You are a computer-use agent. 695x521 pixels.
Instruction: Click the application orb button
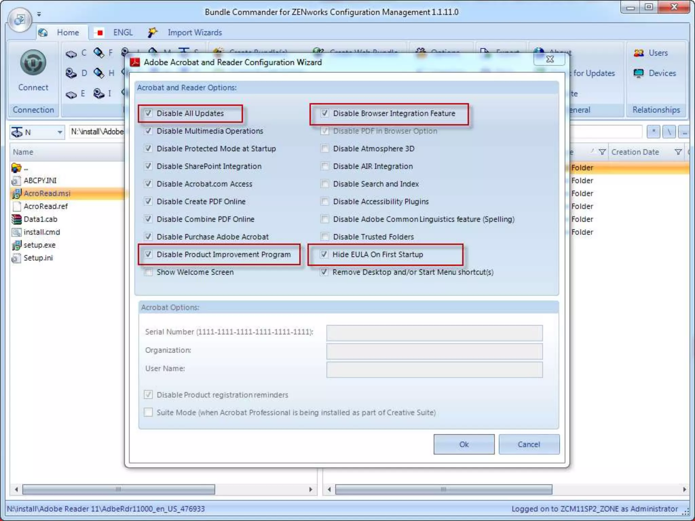coord(20,19)
